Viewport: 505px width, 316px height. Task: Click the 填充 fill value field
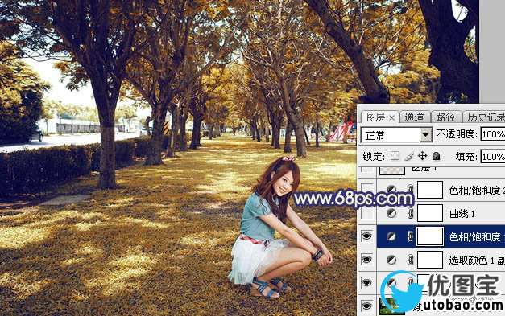(x=493, y=157)
